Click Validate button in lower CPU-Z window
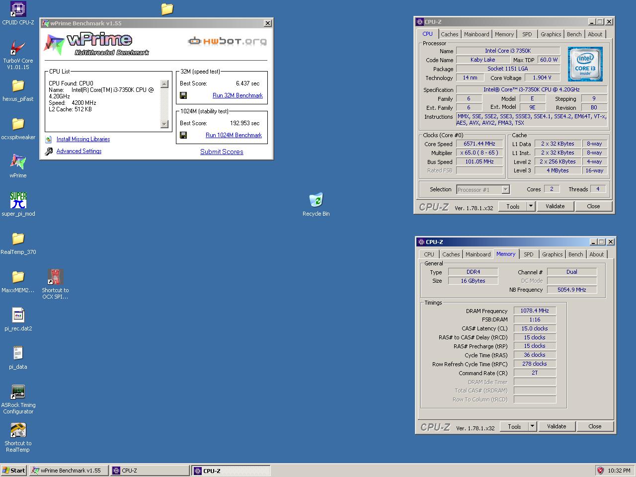 click(556, 426)
